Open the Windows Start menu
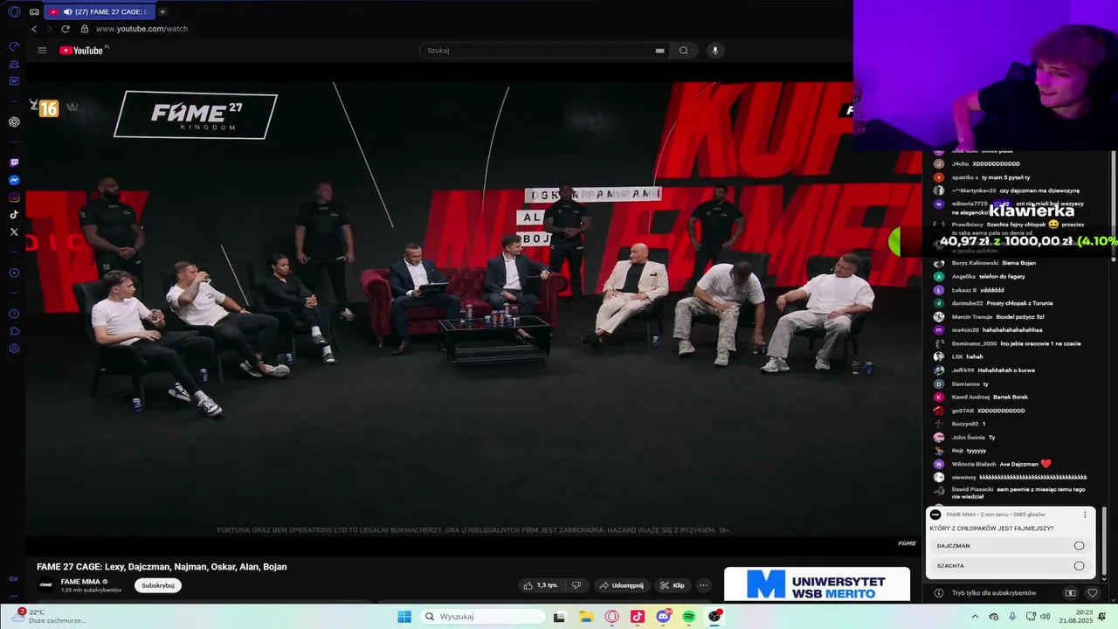 coord(404,617)
